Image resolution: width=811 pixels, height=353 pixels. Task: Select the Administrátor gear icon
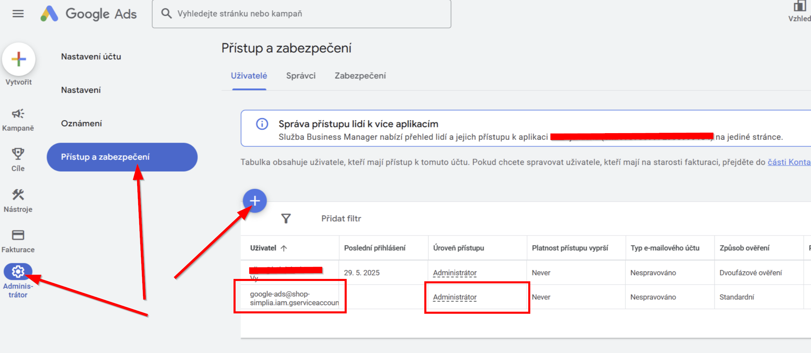18,272
